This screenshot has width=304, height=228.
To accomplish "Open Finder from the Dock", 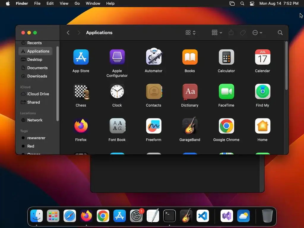I will (37, 216).
